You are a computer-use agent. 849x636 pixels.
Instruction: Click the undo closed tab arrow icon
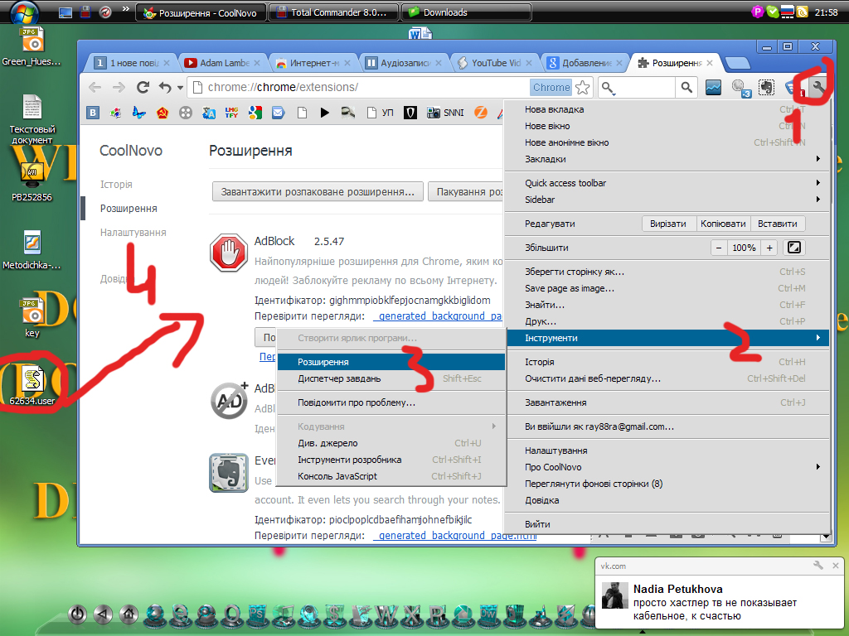165,87
